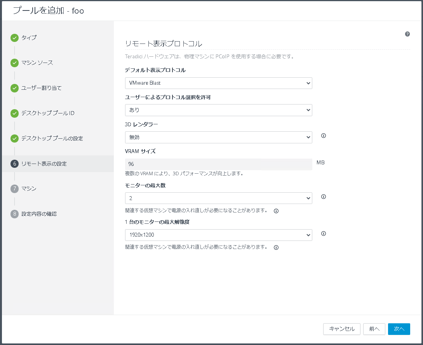Click info icon beside モニターの最大数 dropdown
Screen dimensions: 423x345
pyautogui.click(x=324, y=197)
